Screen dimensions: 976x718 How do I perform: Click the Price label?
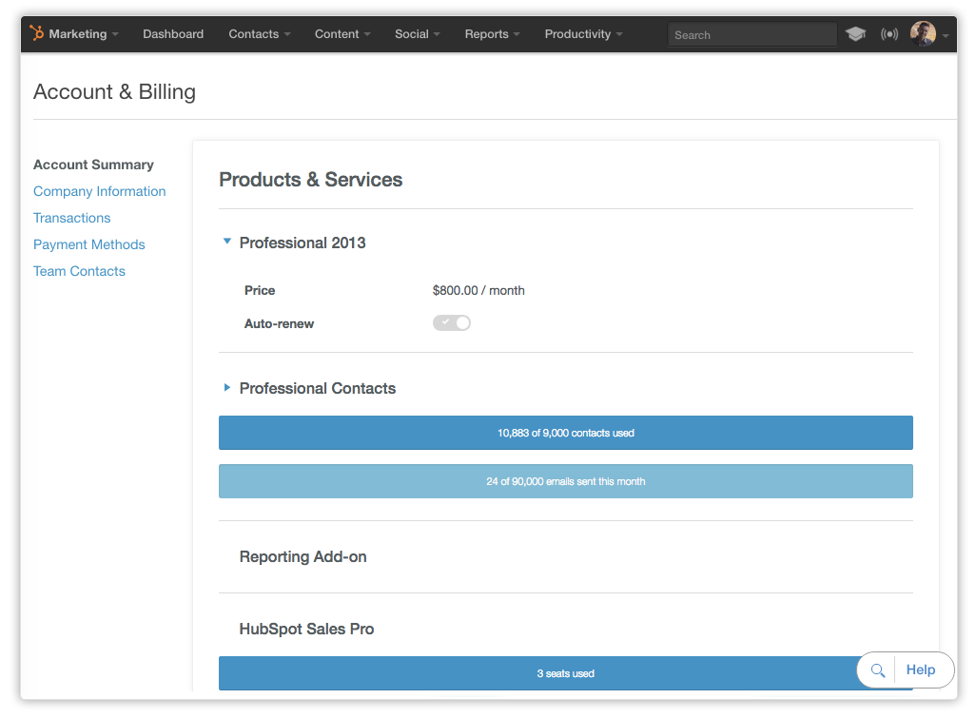tap(260, 291)
